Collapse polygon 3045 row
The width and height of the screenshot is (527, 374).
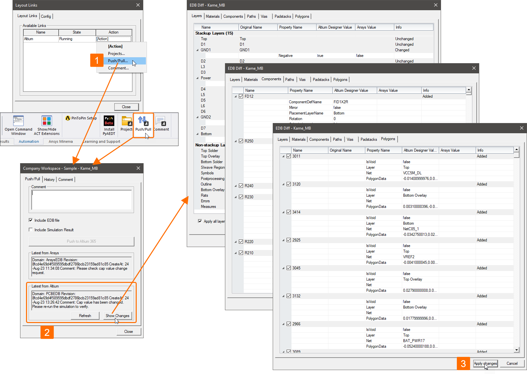[x=283, y=268]
